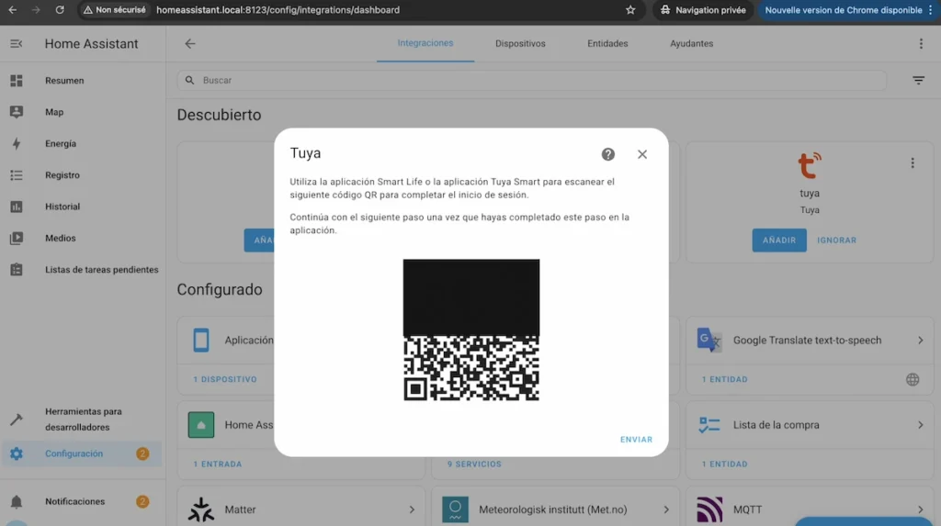941x526 pixels.
Task: Open 9 SERVICIOS link
Action: pos(474,464)
